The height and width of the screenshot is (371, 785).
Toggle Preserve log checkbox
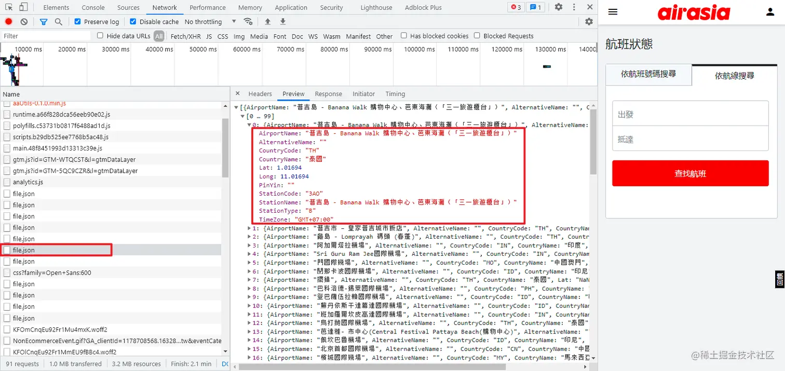pos(77,21)
